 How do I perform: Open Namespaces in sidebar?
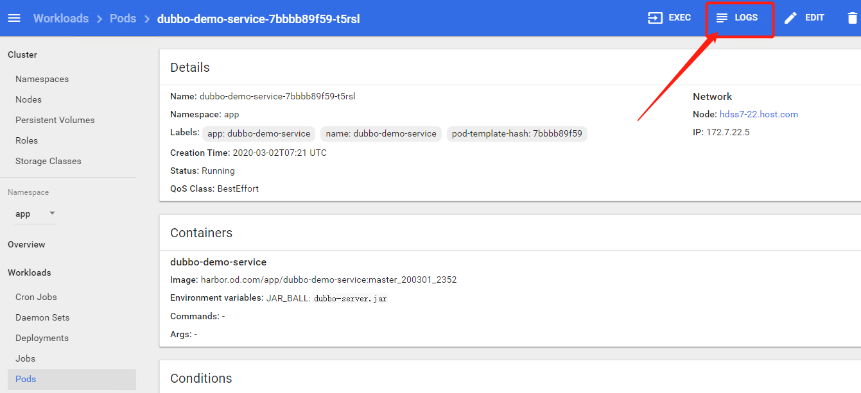[x=42, y=79]
